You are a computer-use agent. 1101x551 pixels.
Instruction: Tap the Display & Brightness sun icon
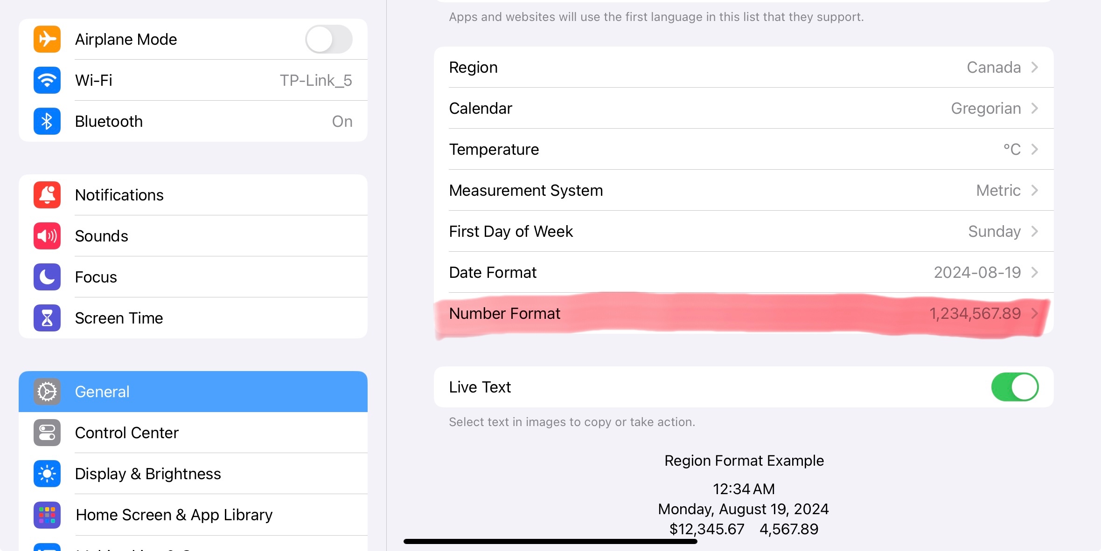tap(47, 474)
